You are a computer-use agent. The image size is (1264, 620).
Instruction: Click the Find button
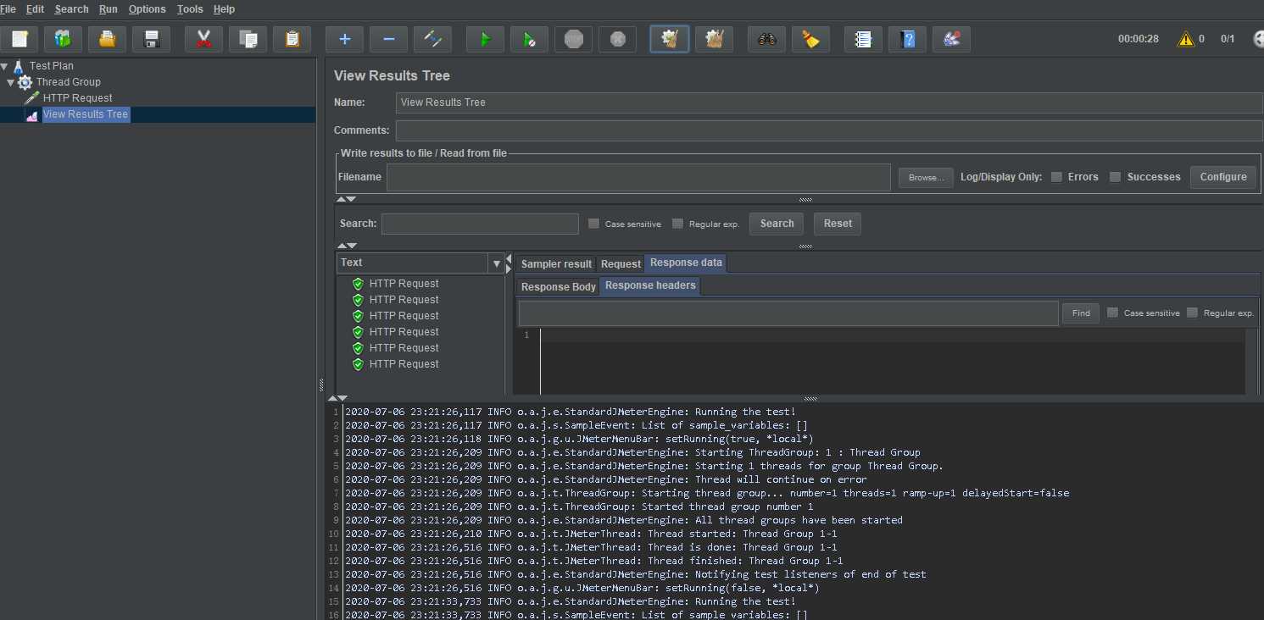tap(1081, 313)
